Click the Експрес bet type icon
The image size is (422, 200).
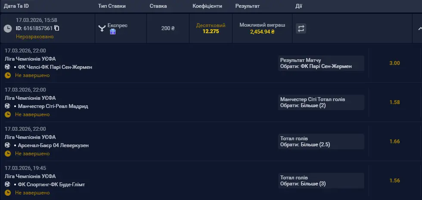pos(102,28)
